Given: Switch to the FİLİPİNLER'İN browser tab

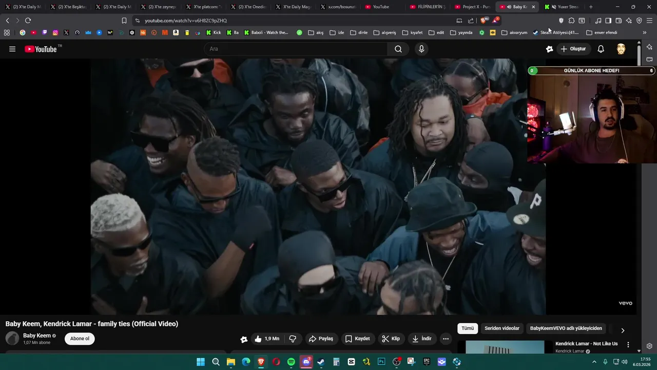Looking at the screenshot, I should 428,7.
